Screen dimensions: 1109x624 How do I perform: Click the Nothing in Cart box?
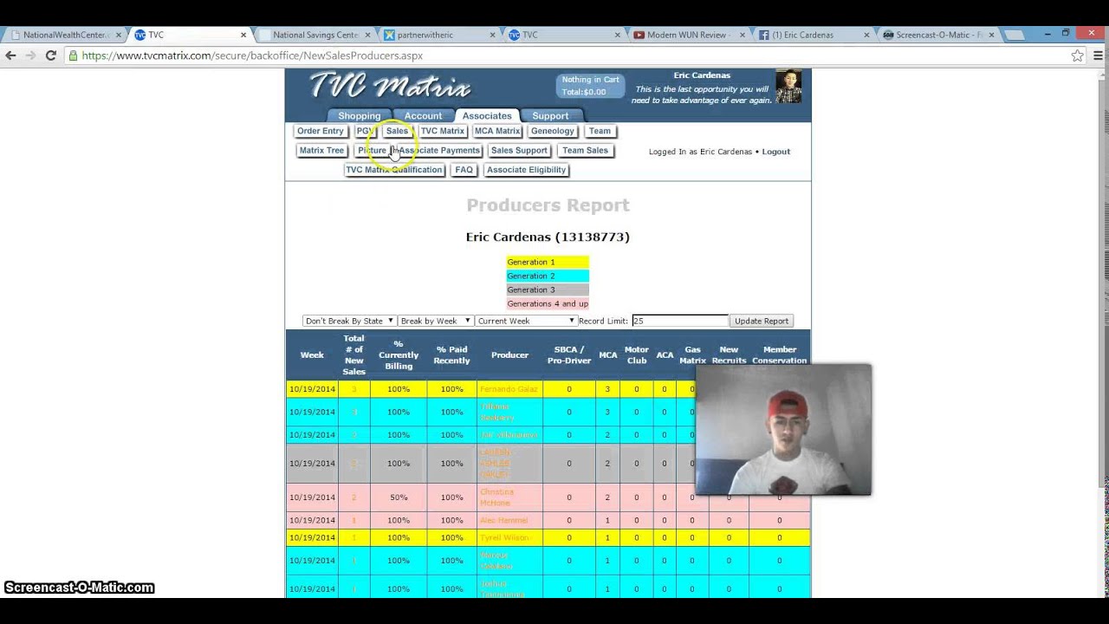(x=590, y=86)
